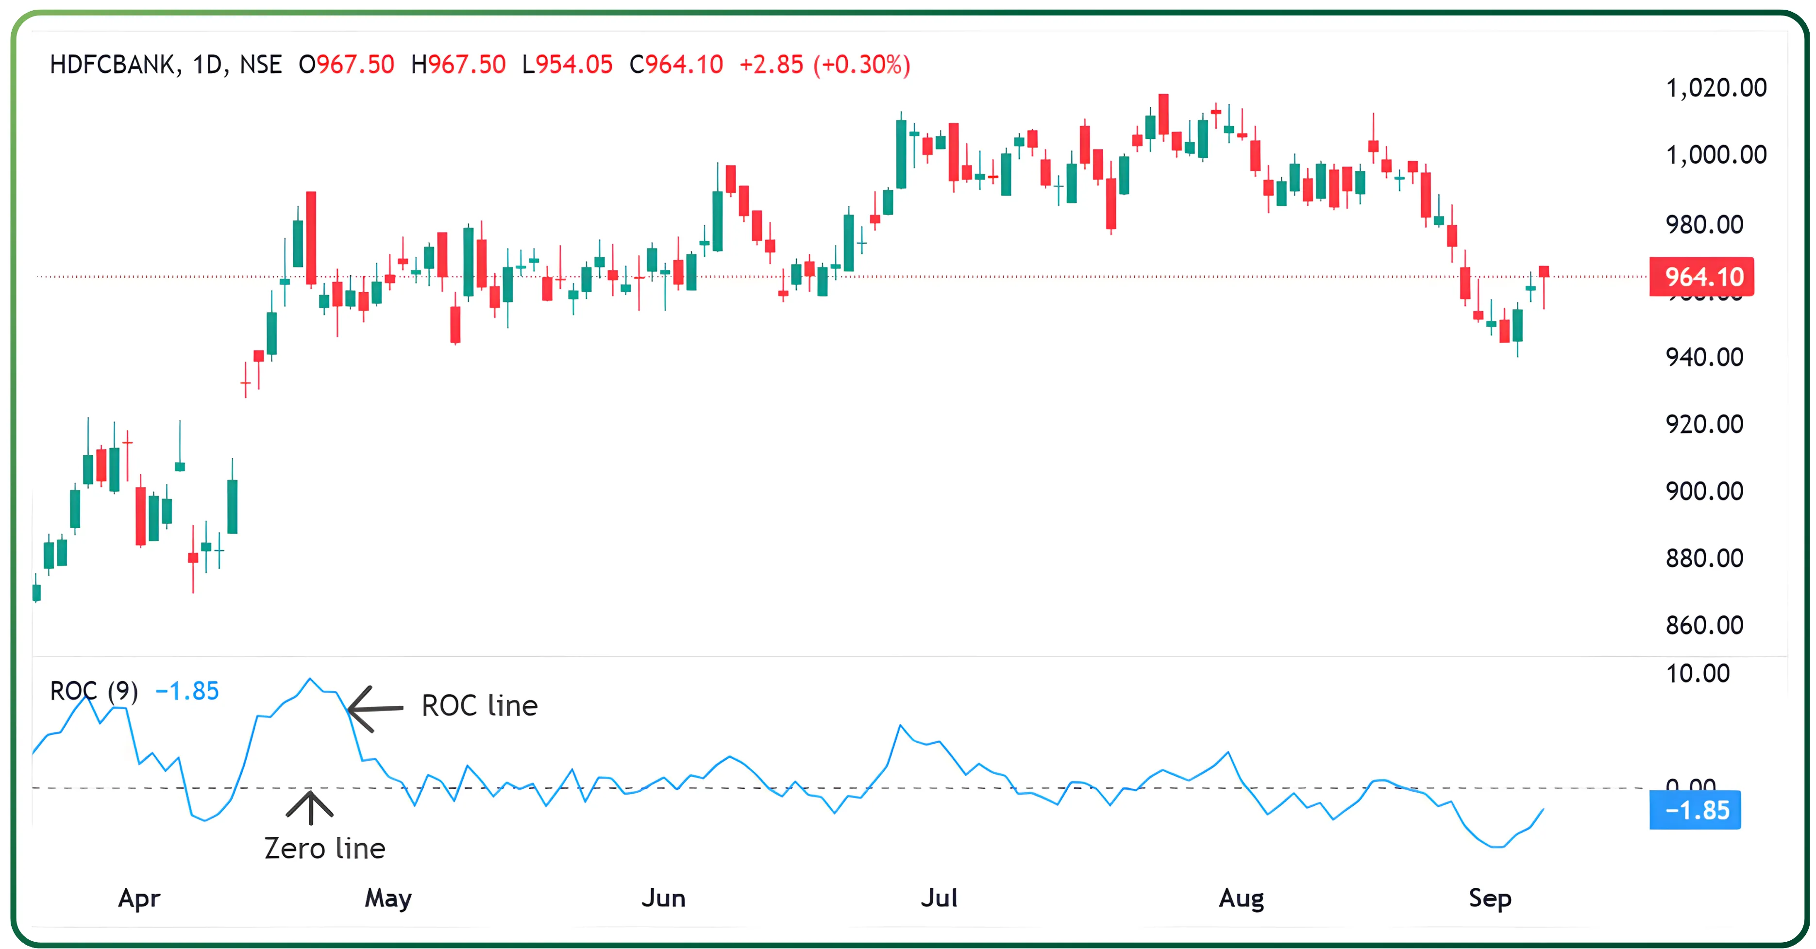Image resolution: width=1816 pixels, height=949 pixels.
Task: Click the blue -1.85 ROC value label
Action: pos(1695,810)
